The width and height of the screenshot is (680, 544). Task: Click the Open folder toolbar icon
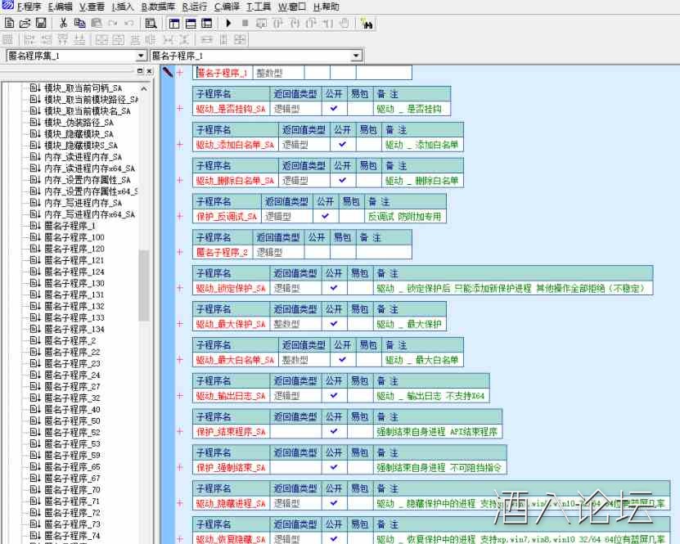click(25, 23)
